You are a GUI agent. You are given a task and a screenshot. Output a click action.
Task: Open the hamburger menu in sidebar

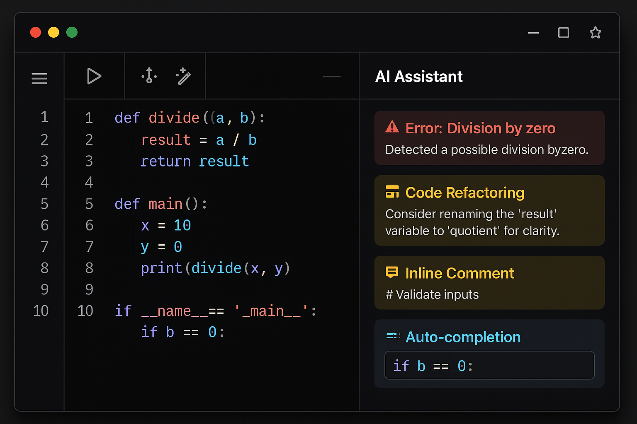(x=39, y=78)
